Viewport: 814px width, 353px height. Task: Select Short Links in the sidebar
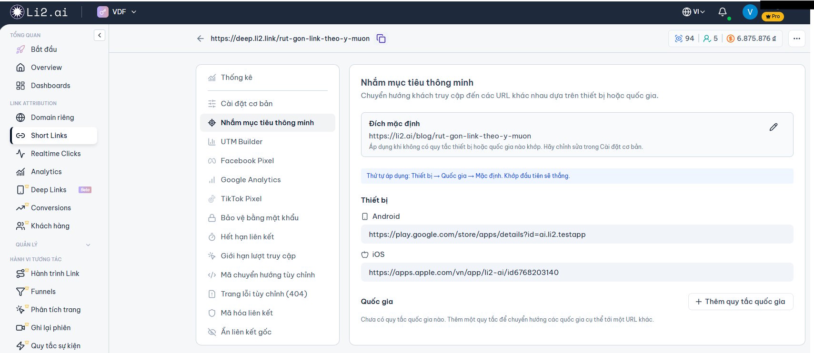click(x=53, y=136)
